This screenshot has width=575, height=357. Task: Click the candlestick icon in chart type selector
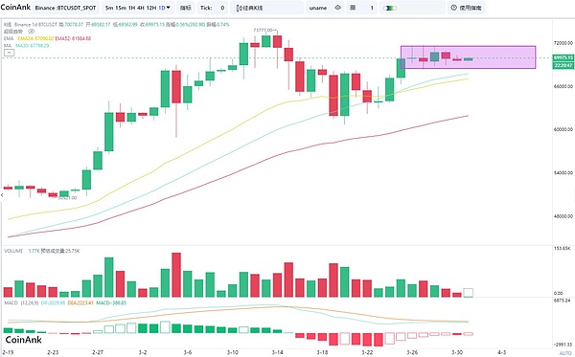239,8
